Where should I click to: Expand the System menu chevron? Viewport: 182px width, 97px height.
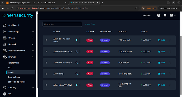pos(33,38)
